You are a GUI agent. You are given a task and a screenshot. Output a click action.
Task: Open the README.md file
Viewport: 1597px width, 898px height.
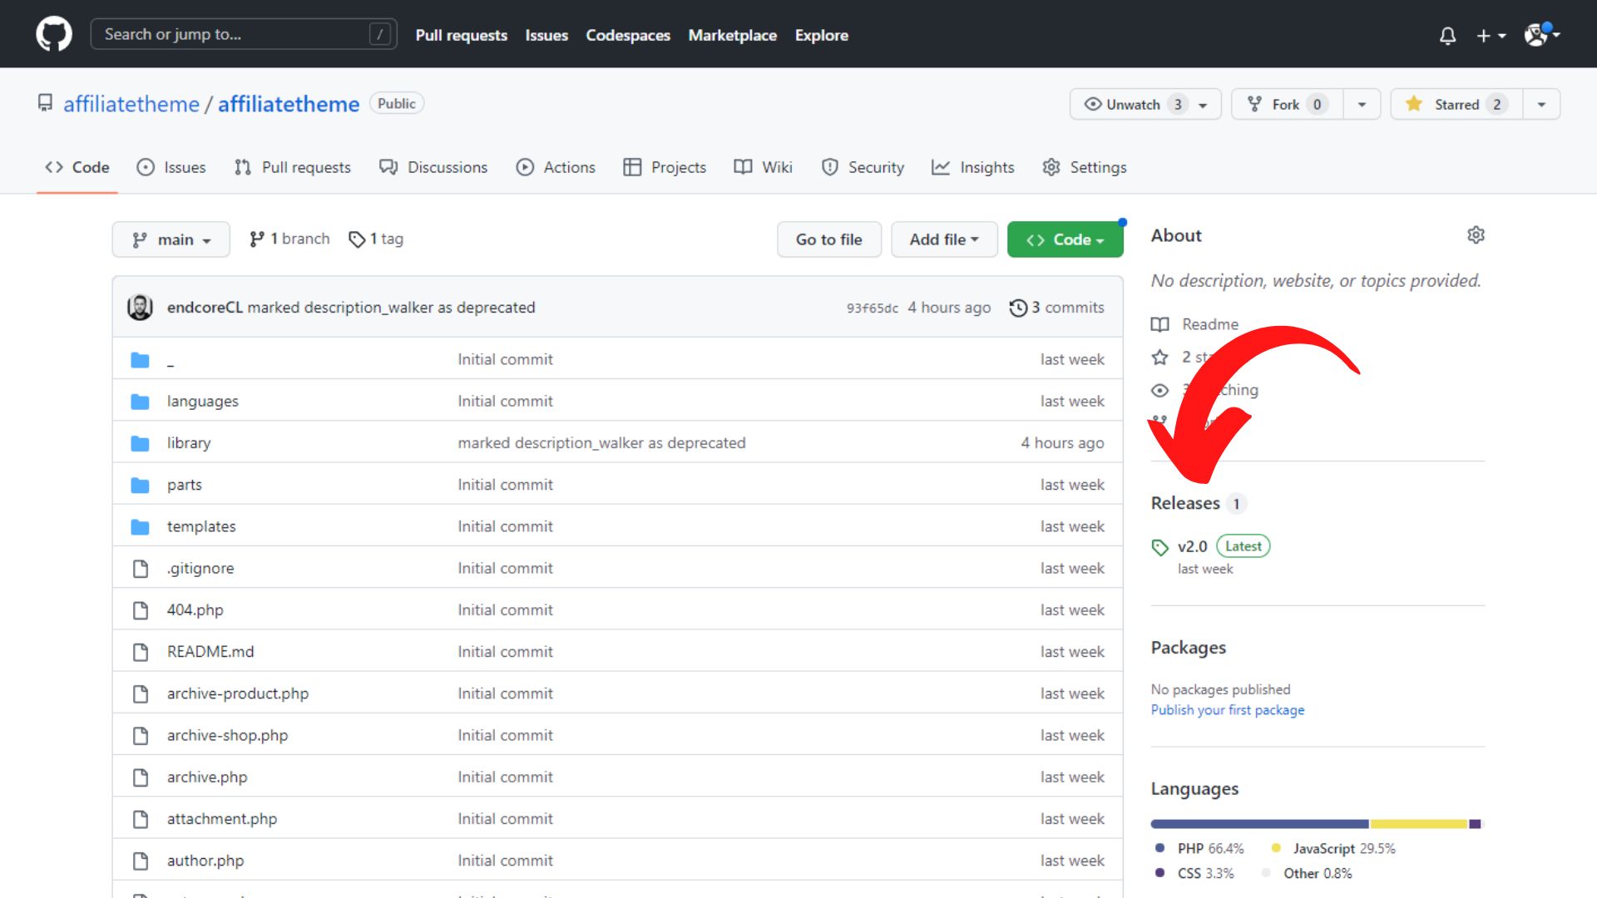pyautogui.click(x=210, y=651)
